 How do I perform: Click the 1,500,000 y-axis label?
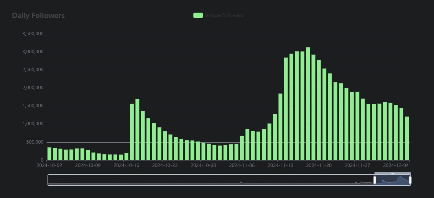33,106
